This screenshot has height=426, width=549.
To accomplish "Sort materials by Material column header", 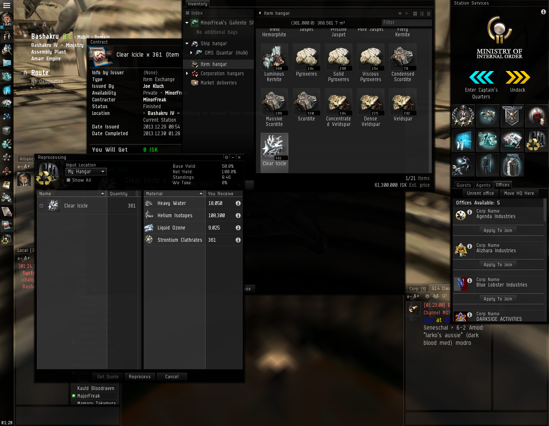I will click(174, 194).
